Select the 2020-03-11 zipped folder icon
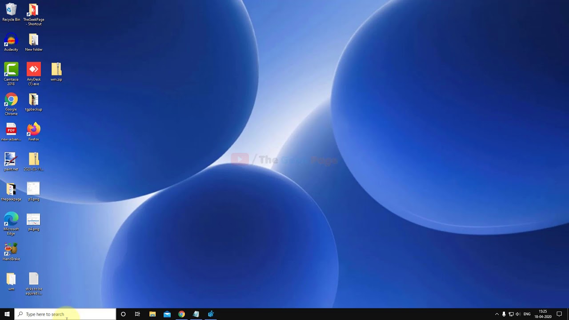 pyautogui.click(x=34, y=162)
